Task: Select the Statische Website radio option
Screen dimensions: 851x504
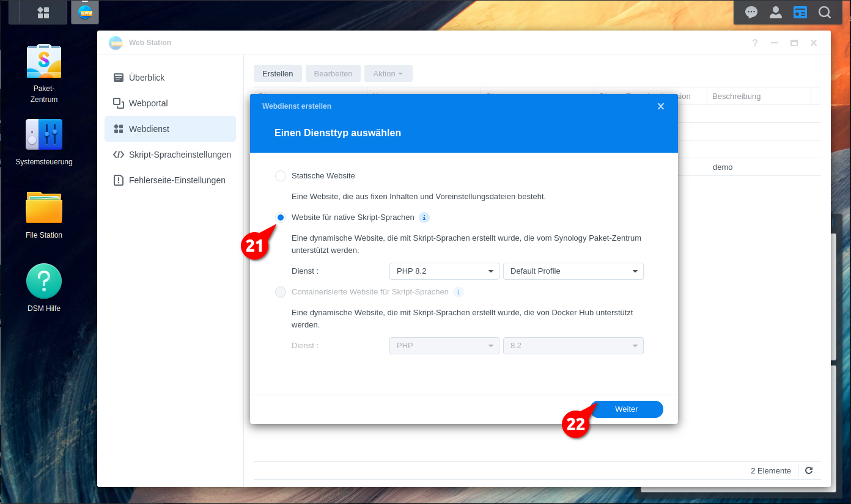Action: 281,176
